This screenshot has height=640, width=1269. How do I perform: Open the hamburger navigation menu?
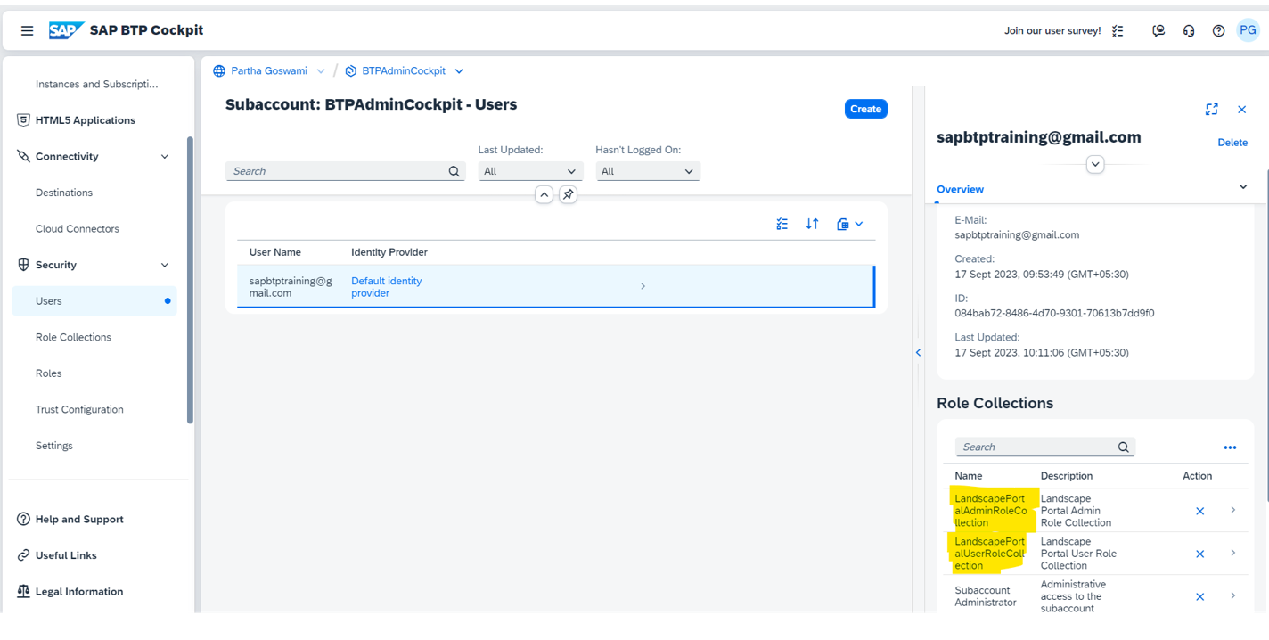tap(27, 30)
